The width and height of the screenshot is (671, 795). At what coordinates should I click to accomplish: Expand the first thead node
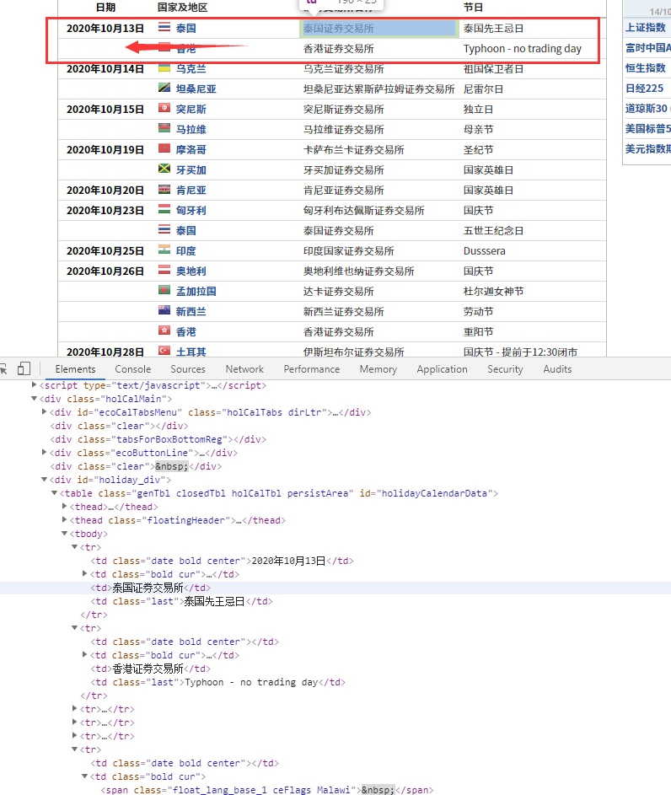[x=64, y=507]
